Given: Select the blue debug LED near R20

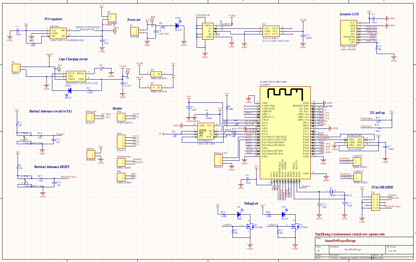Looking at the screenshot, I should 284,214.
